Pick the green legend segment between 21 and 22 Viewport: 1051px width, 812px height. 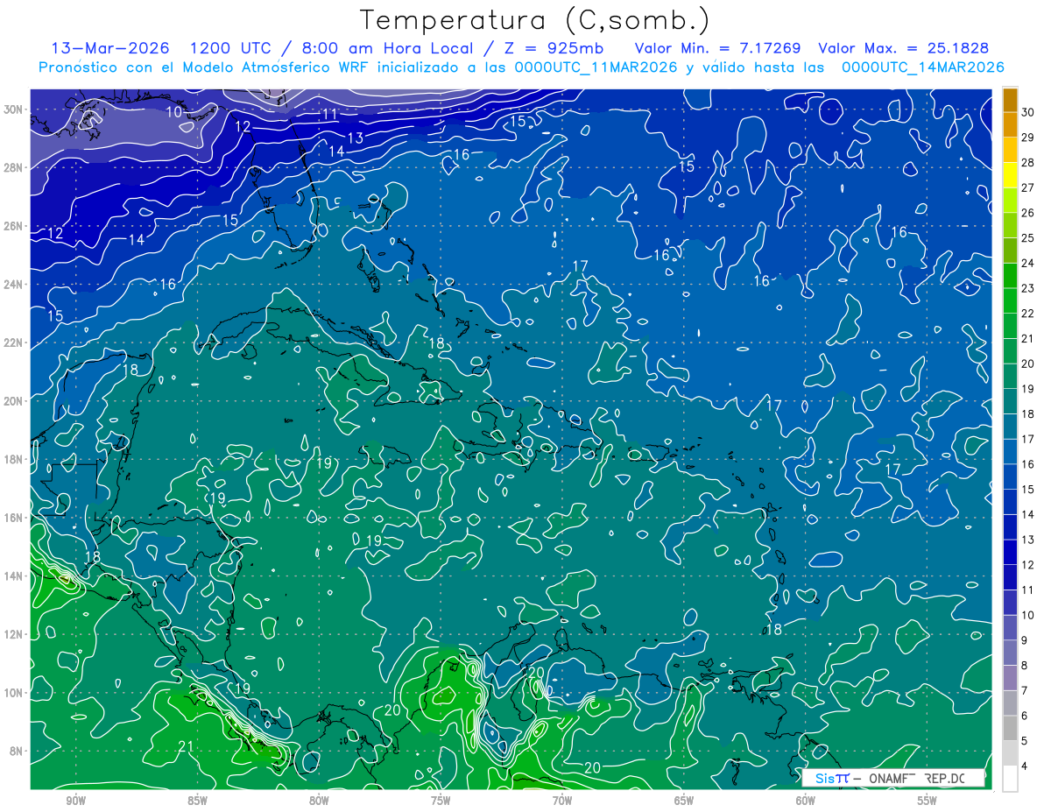click(x=1010, y=326)
